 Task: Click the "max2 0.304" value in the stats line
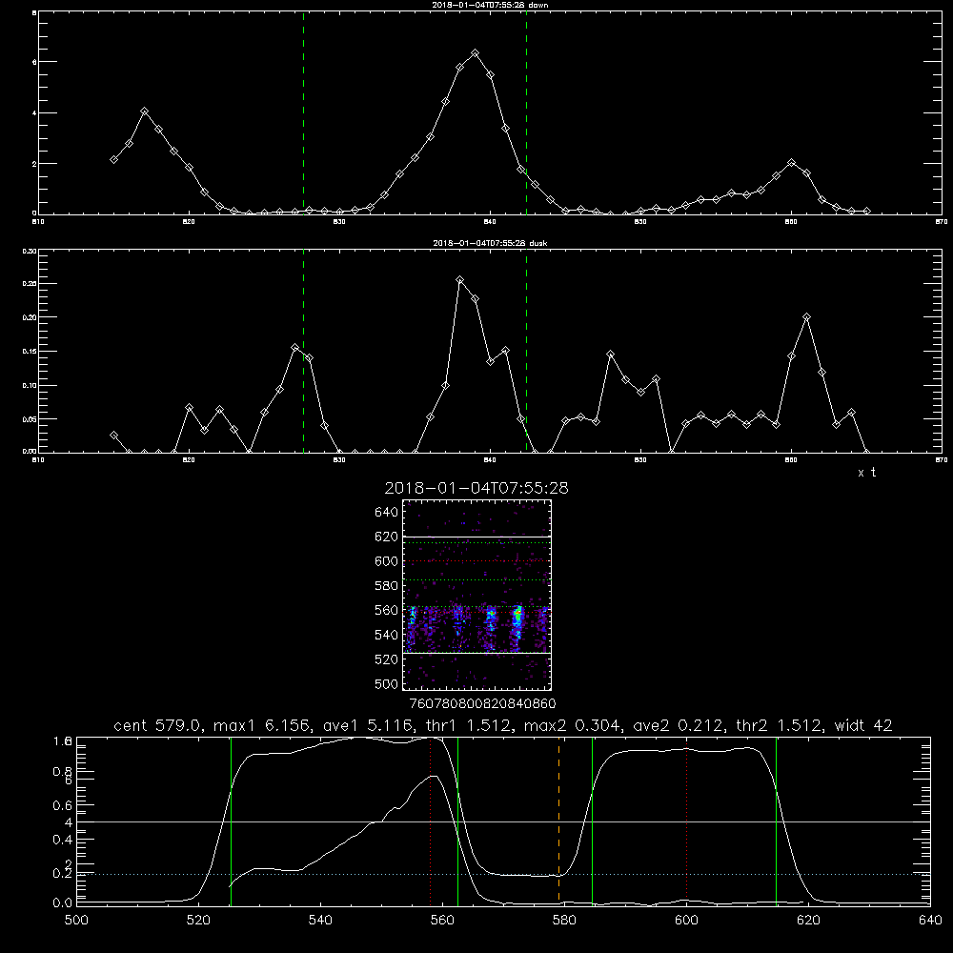[x=571, y=725]
